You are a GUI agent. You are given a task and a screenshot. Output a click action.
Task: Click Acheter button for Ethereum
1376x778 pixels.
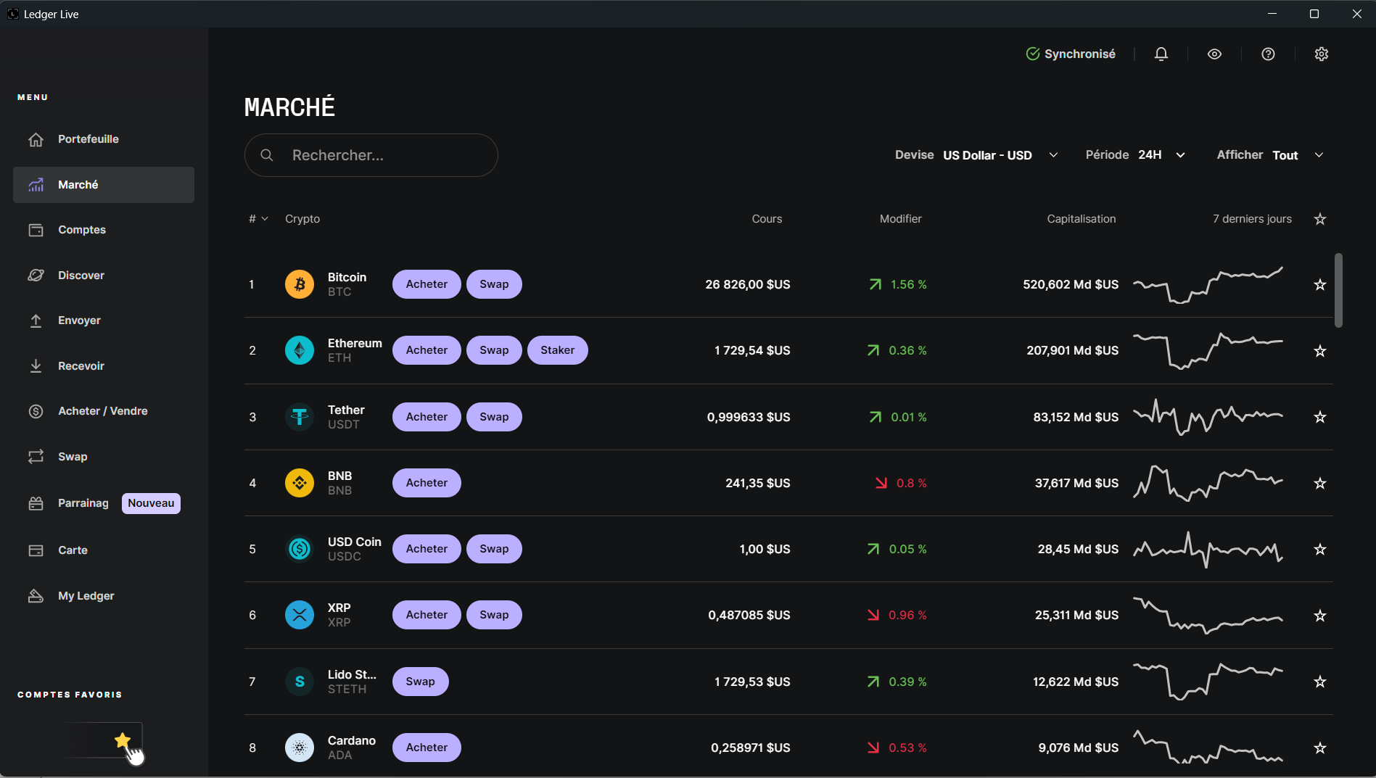[427, 350]
